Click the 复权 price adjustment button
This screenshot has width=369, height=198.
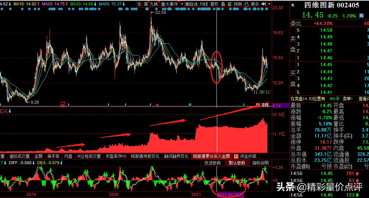click(214, 4)
